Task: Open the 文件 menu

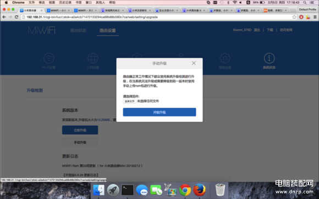Action: click(x=31, y=2)
